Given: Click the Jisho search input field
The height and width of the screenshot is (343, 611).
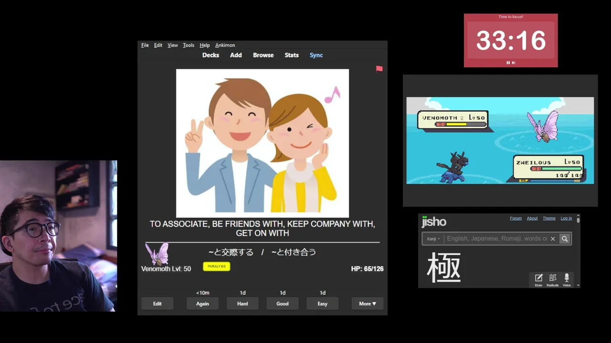Looking at the screenshot, I should tap(496, 239).
